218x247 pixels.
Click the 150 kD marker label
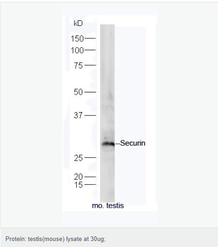77,39
